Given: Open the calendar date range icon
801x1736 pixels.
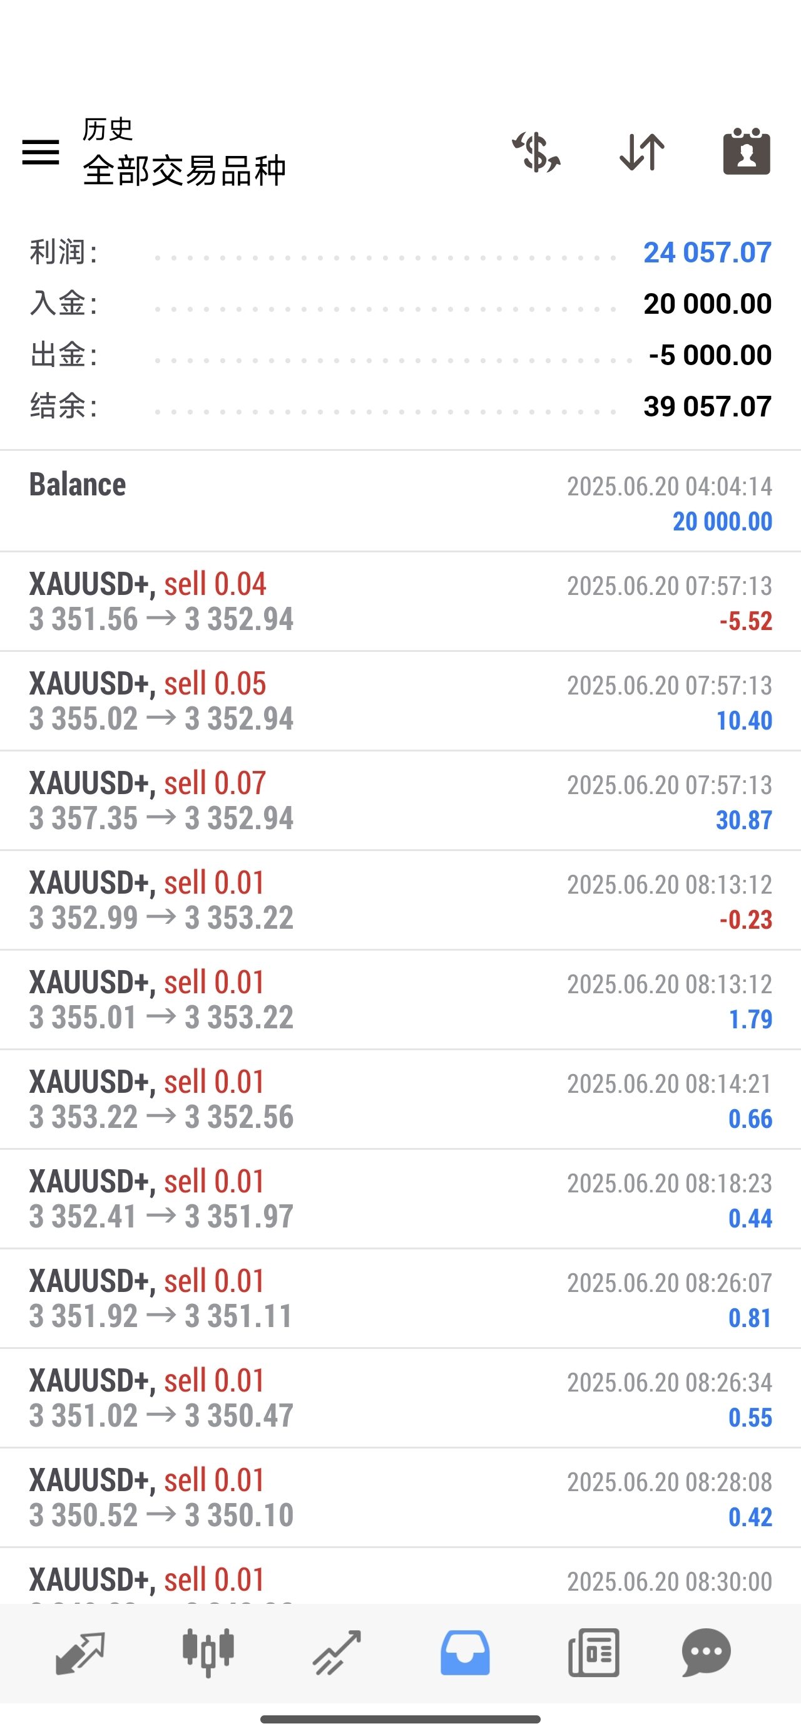Looking at the screenshot, I should tap(747, 152).
